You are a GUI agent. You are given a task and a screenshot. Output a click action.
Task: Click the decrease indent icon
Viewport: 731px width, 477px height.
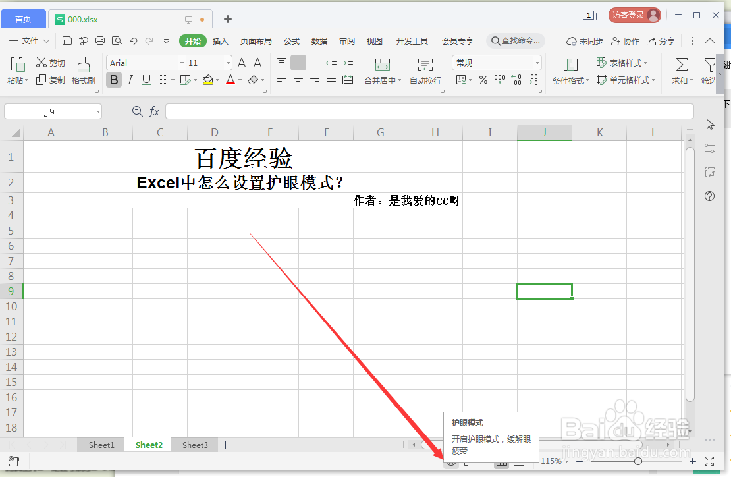(x=331, y=63)
